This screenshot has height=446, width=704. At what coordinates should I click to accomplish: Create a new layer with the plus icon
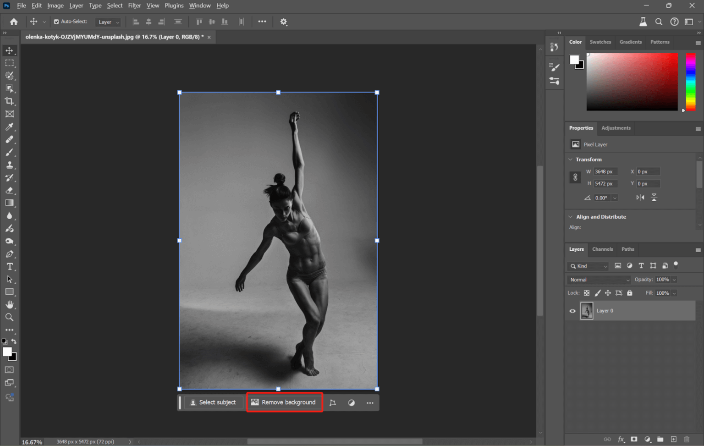coord(674,439)
